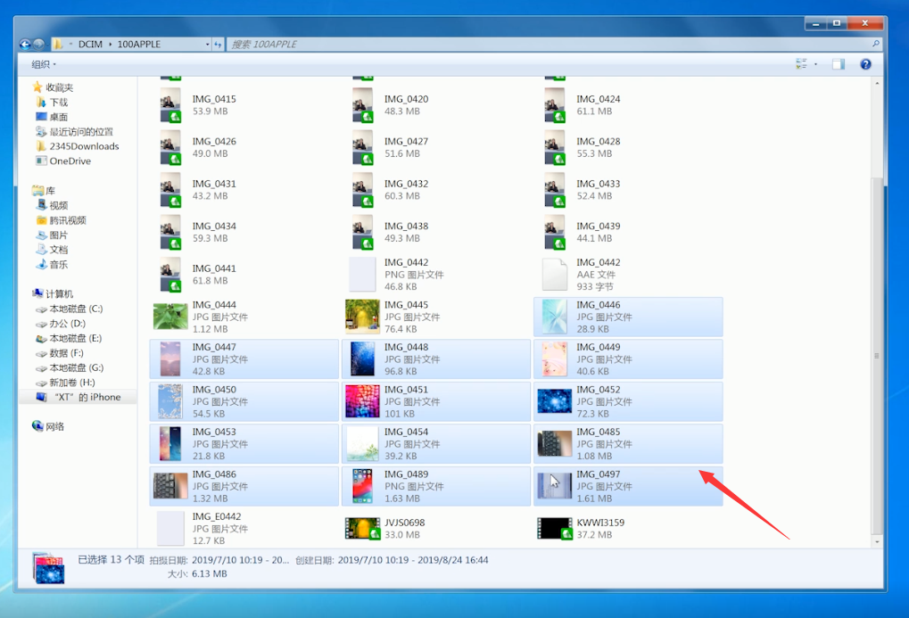This screenshot has height=618, width=909.
Task: Click the address bar refresh icon
Action: click(218, 44)
